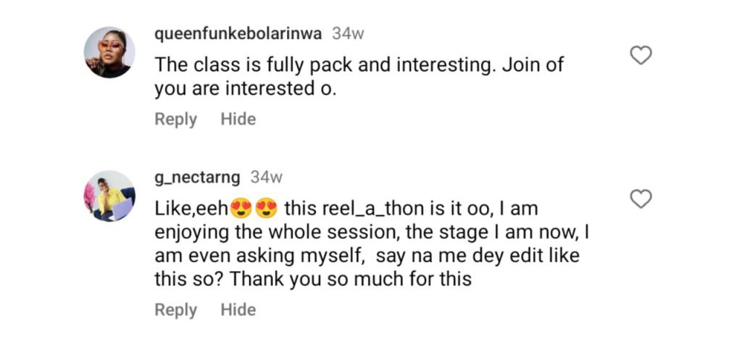The height and width of the screenshot is (355, 742).
Task: Open g_nectarng's profile picture
Action: 109,196
